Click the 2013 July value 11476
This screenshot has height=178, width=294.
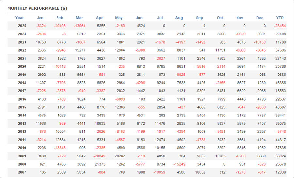[x=160, y=123]
